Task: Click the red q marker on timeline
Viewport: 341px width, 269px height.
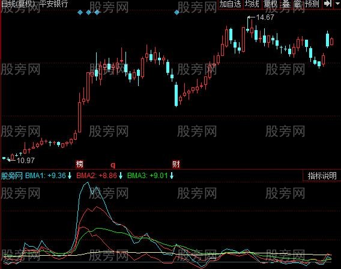Action: pos(113,164)
